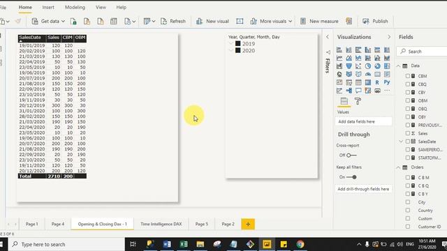Screen dimensions: 447x251
Task: Check the Sales field checkbox
Action: tap(408, 133)
